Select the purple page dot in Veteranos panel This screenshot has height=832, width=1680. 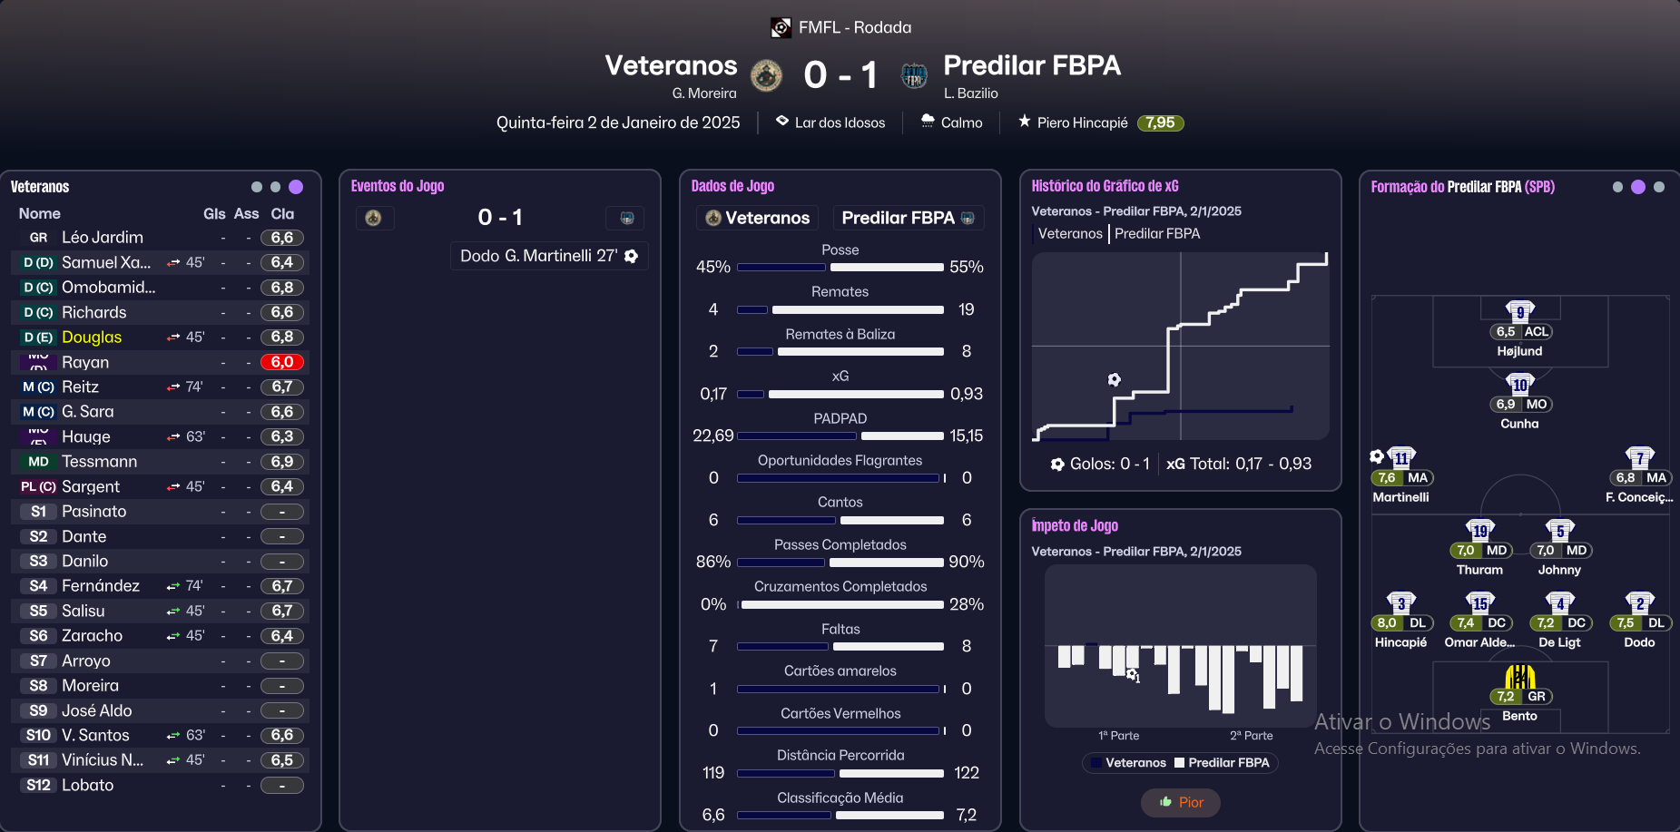click(296, 187)
